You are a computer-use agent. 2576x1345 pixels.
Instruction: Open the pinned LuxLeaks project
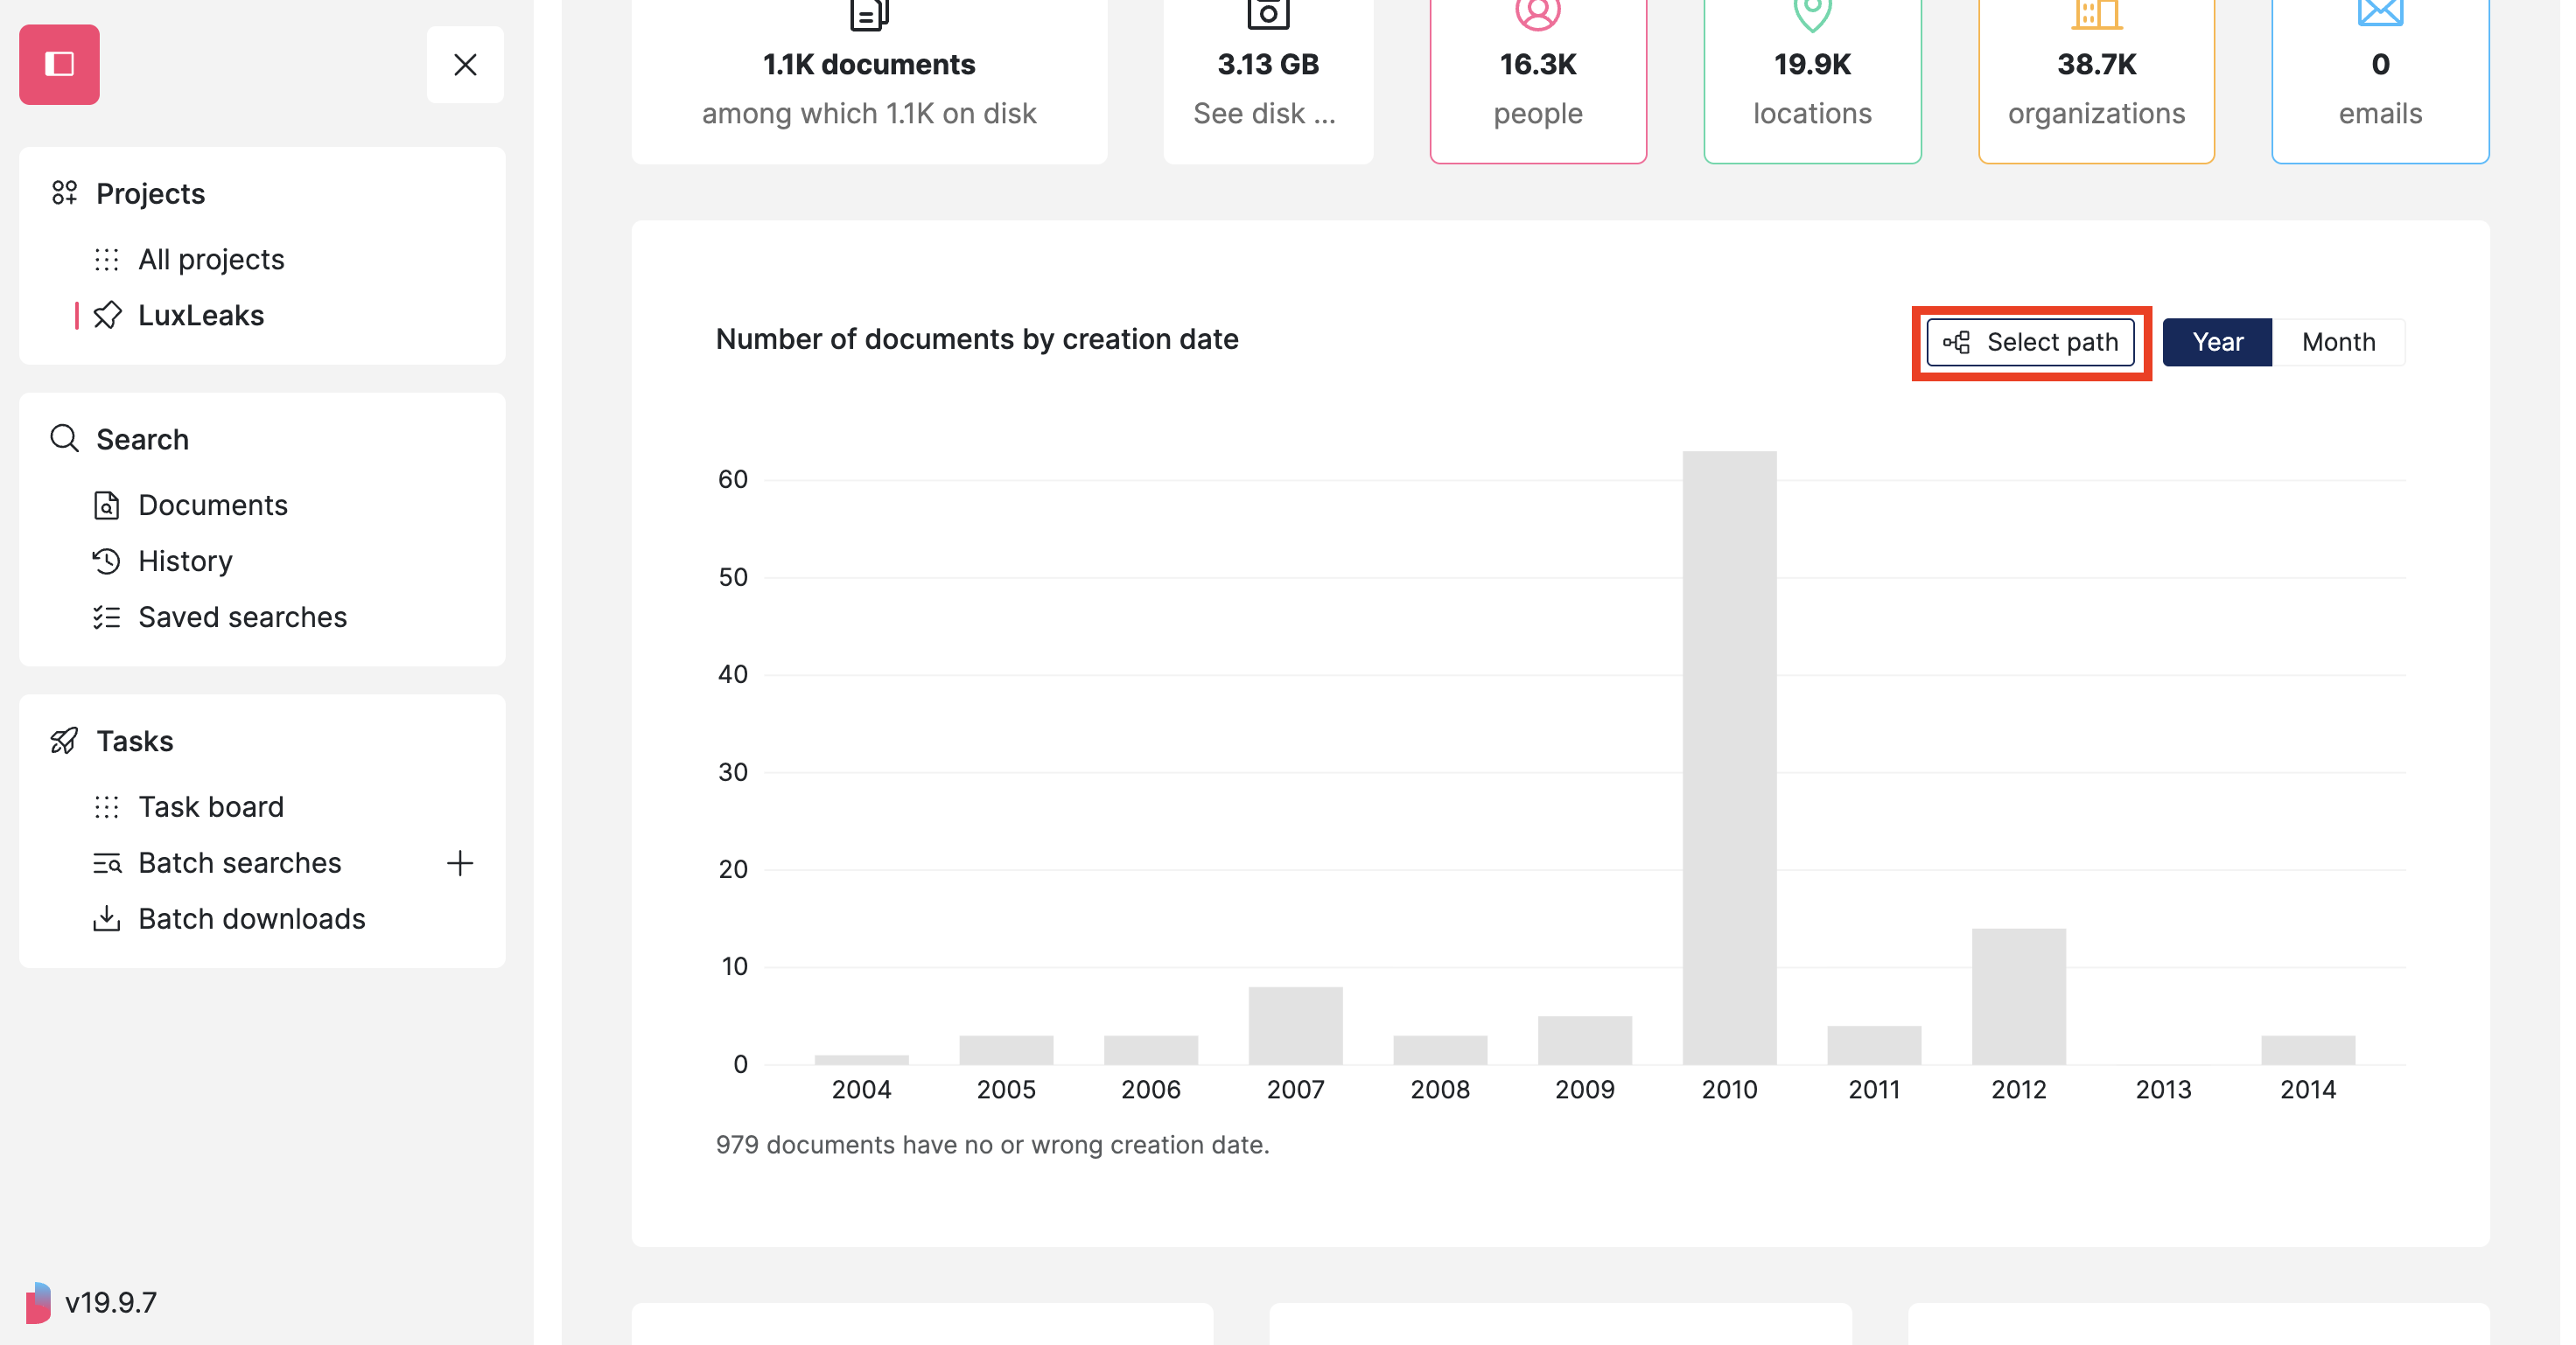pyautogui.click(x=201, y=315)
